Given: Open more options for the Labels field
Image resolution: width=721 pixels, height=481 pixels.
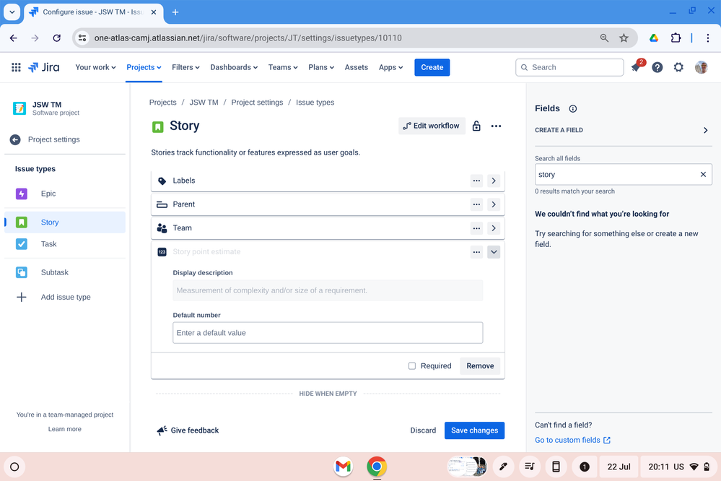Looking at the screenshot, I should [x=476, y=181].
